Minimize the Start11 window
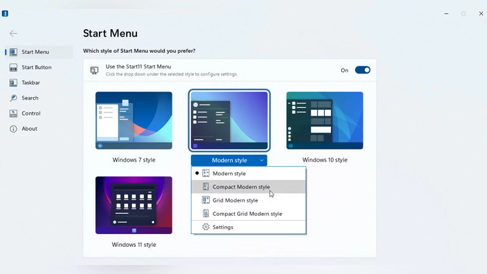Screen dimensions: 487x274 [446, 13]
